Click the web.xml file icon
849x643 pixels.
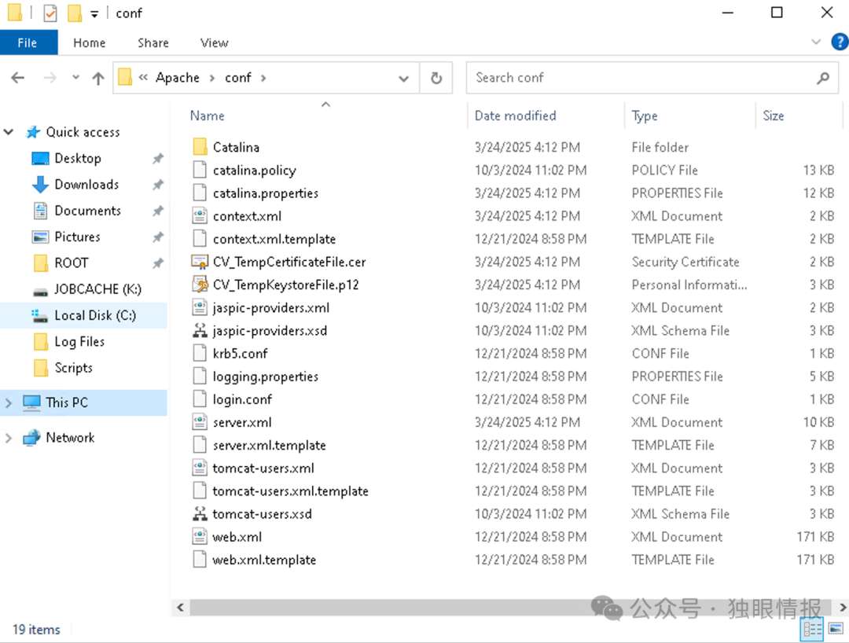tap(200, 536)
